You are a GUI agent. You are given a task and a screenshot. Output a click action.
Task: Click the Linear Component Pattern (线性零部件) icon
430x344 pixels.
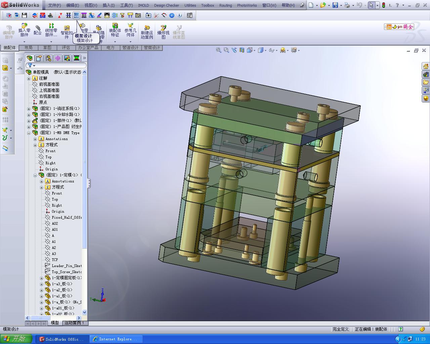point(51,30)
